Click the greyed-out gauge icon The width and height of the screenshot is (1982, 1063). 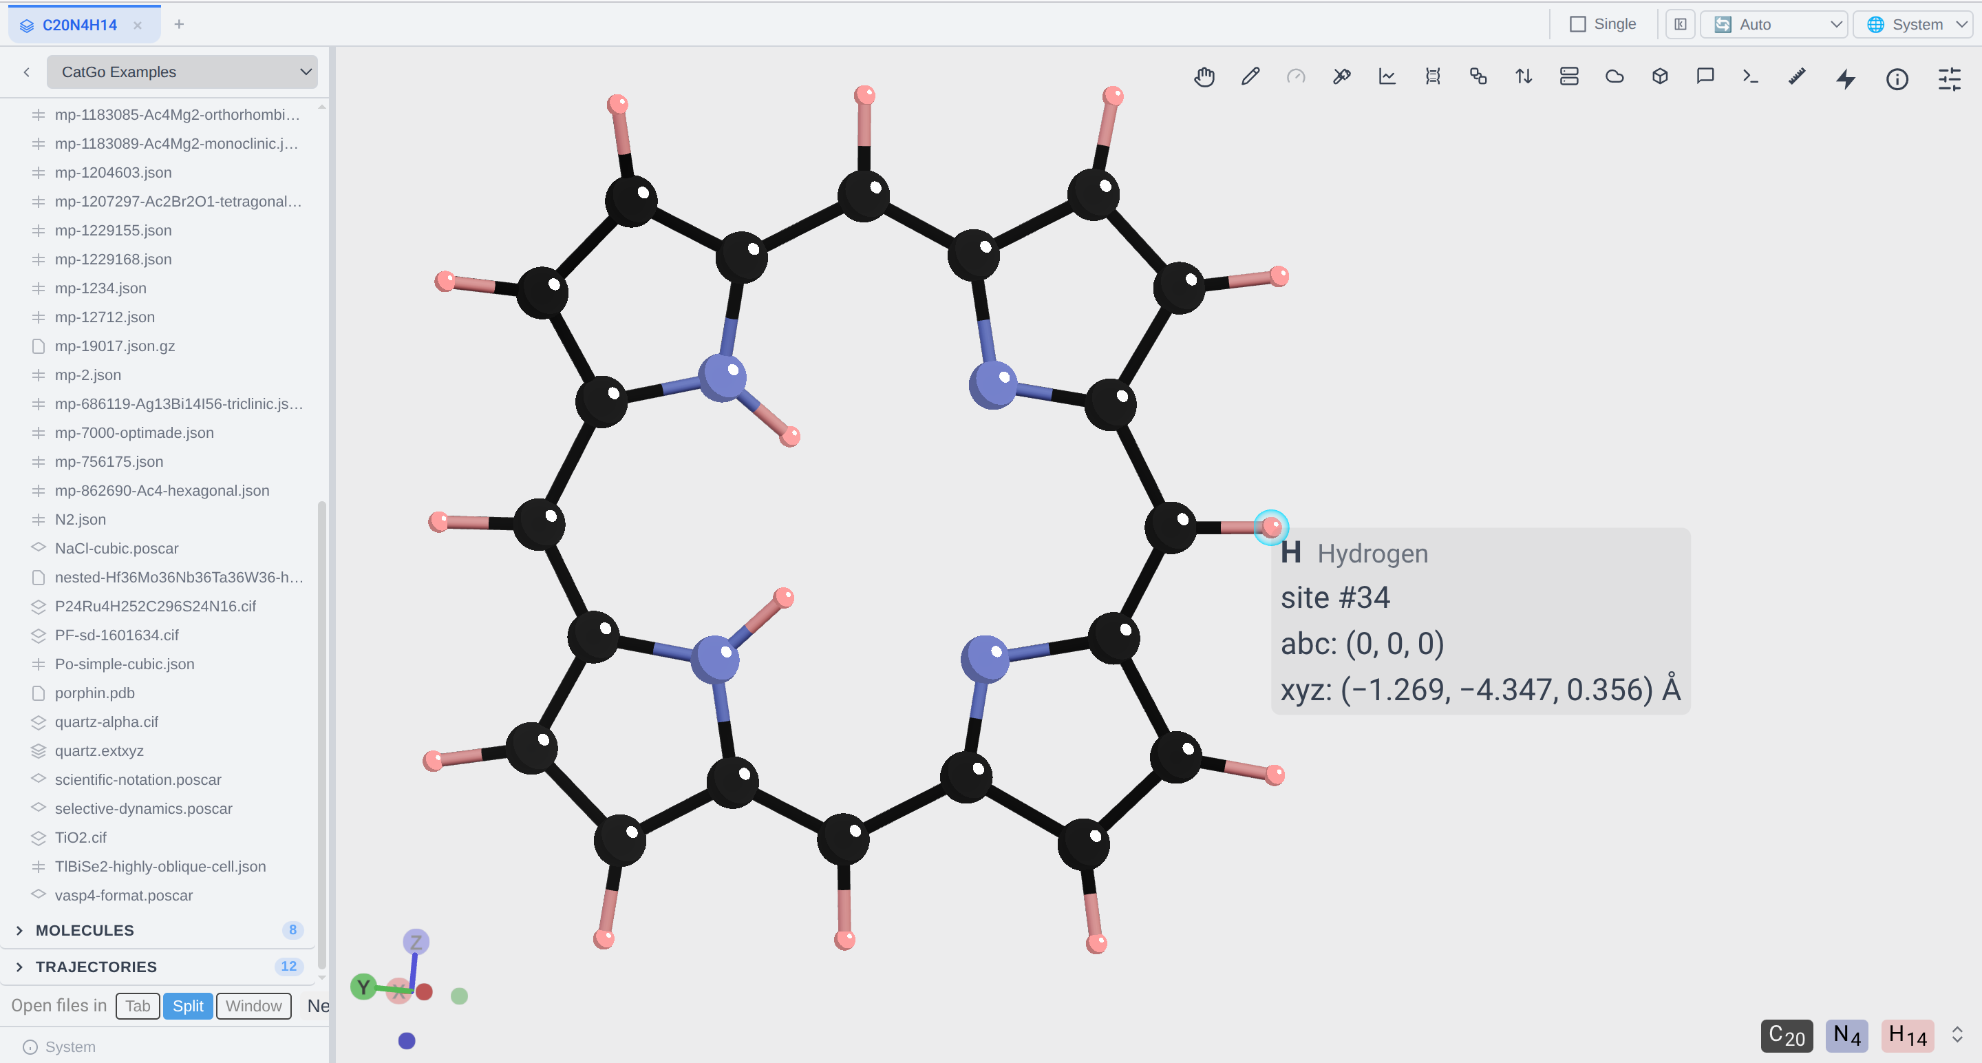1296,76
